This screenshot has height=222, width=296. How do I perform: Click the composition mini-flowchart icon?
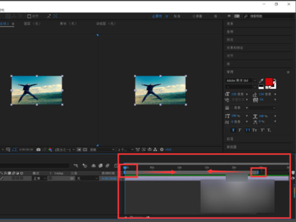(76, 166)
